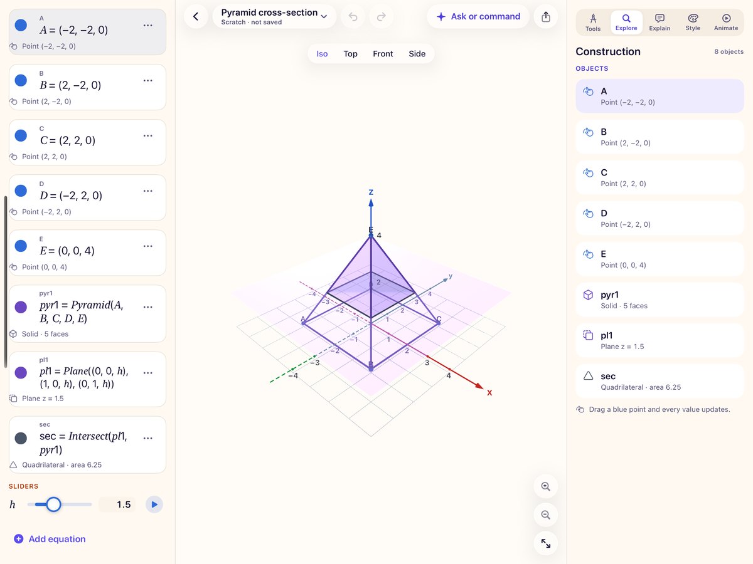Image resolution: width=753 pixels, height=564 pixels.
Task: Open more options for point A
Action: click(148, 25)
